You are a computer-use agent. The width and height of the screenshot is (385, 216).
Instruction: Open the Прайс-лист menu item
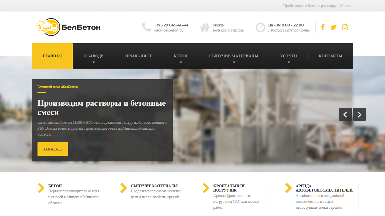(x=138, y=56)
